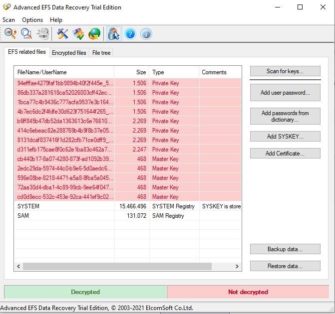Click the Add Certificate... button
The height and width of the screenshot is (314, 335).
(x=285, y=154)
